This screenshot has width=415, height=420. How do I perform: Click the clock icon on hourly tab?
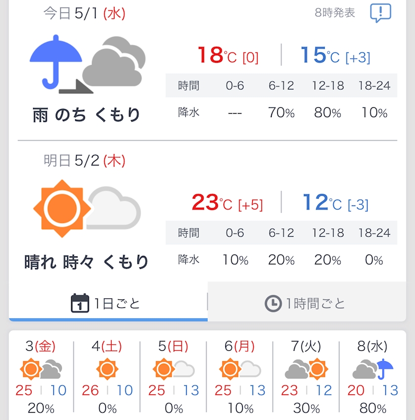pyautogui.click(x=273, y=303)
